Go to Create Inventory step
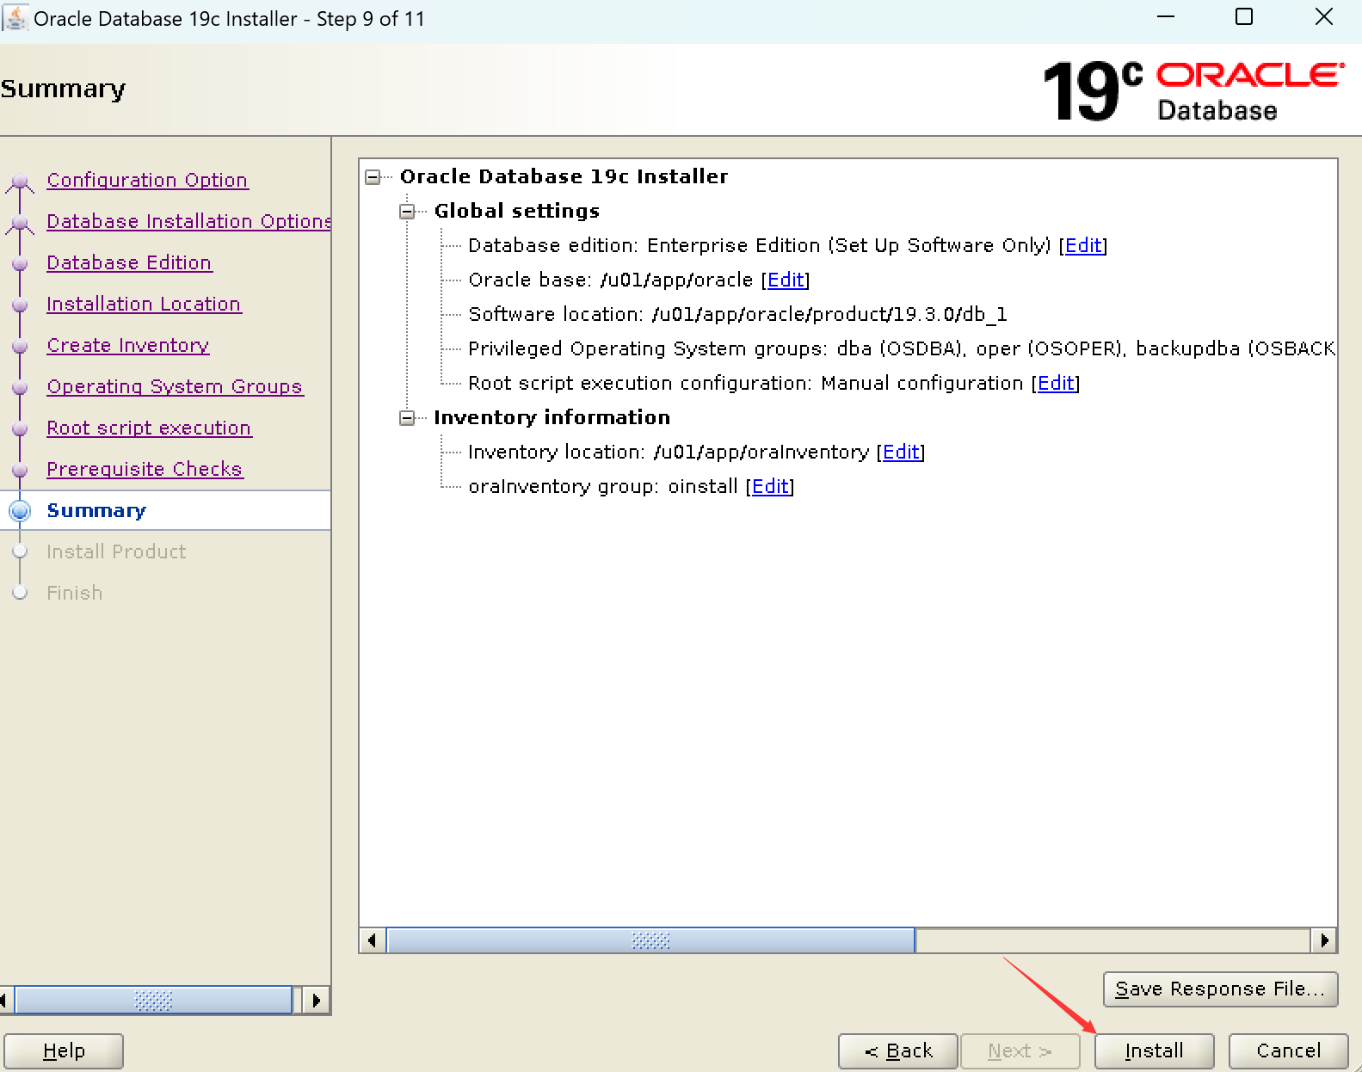1362x1072 pixels. [128, 345]
